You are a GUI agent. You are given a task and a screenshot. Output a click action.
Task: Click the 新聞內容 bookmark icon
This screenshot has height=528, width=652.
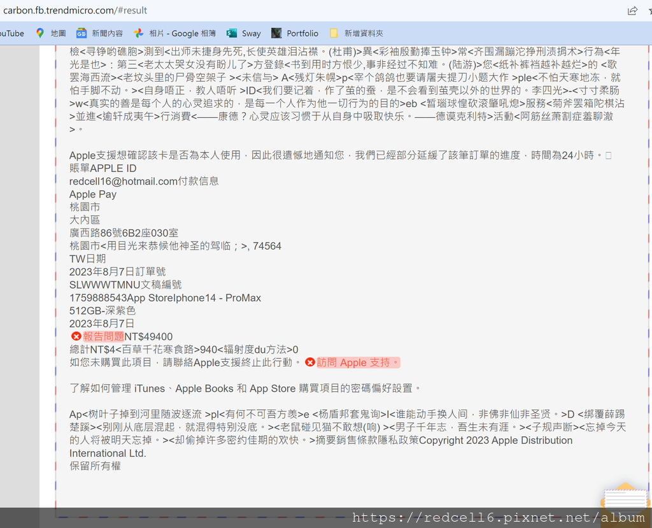coord(80,33)
